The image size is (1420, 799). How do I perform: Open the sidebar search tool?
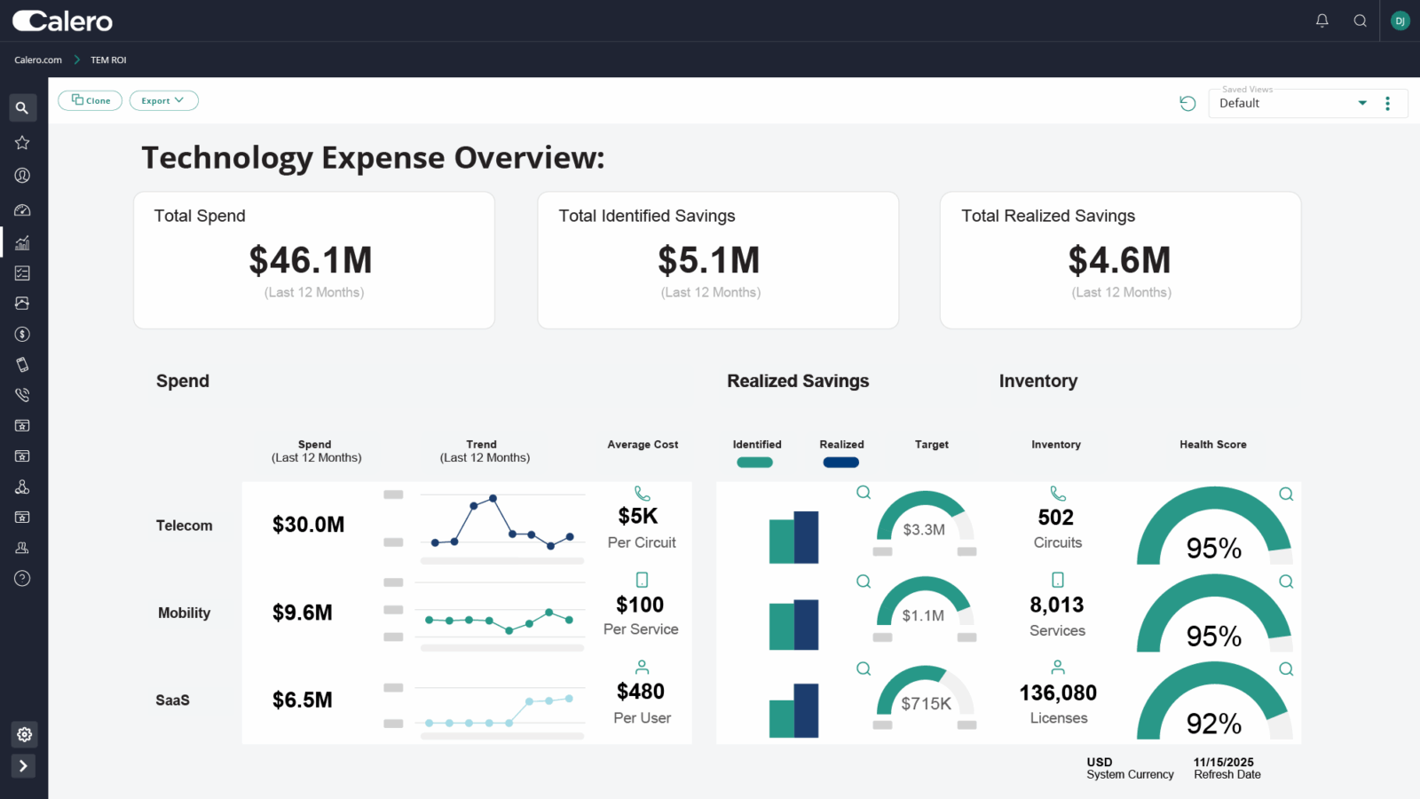click(x=23, y=108)
